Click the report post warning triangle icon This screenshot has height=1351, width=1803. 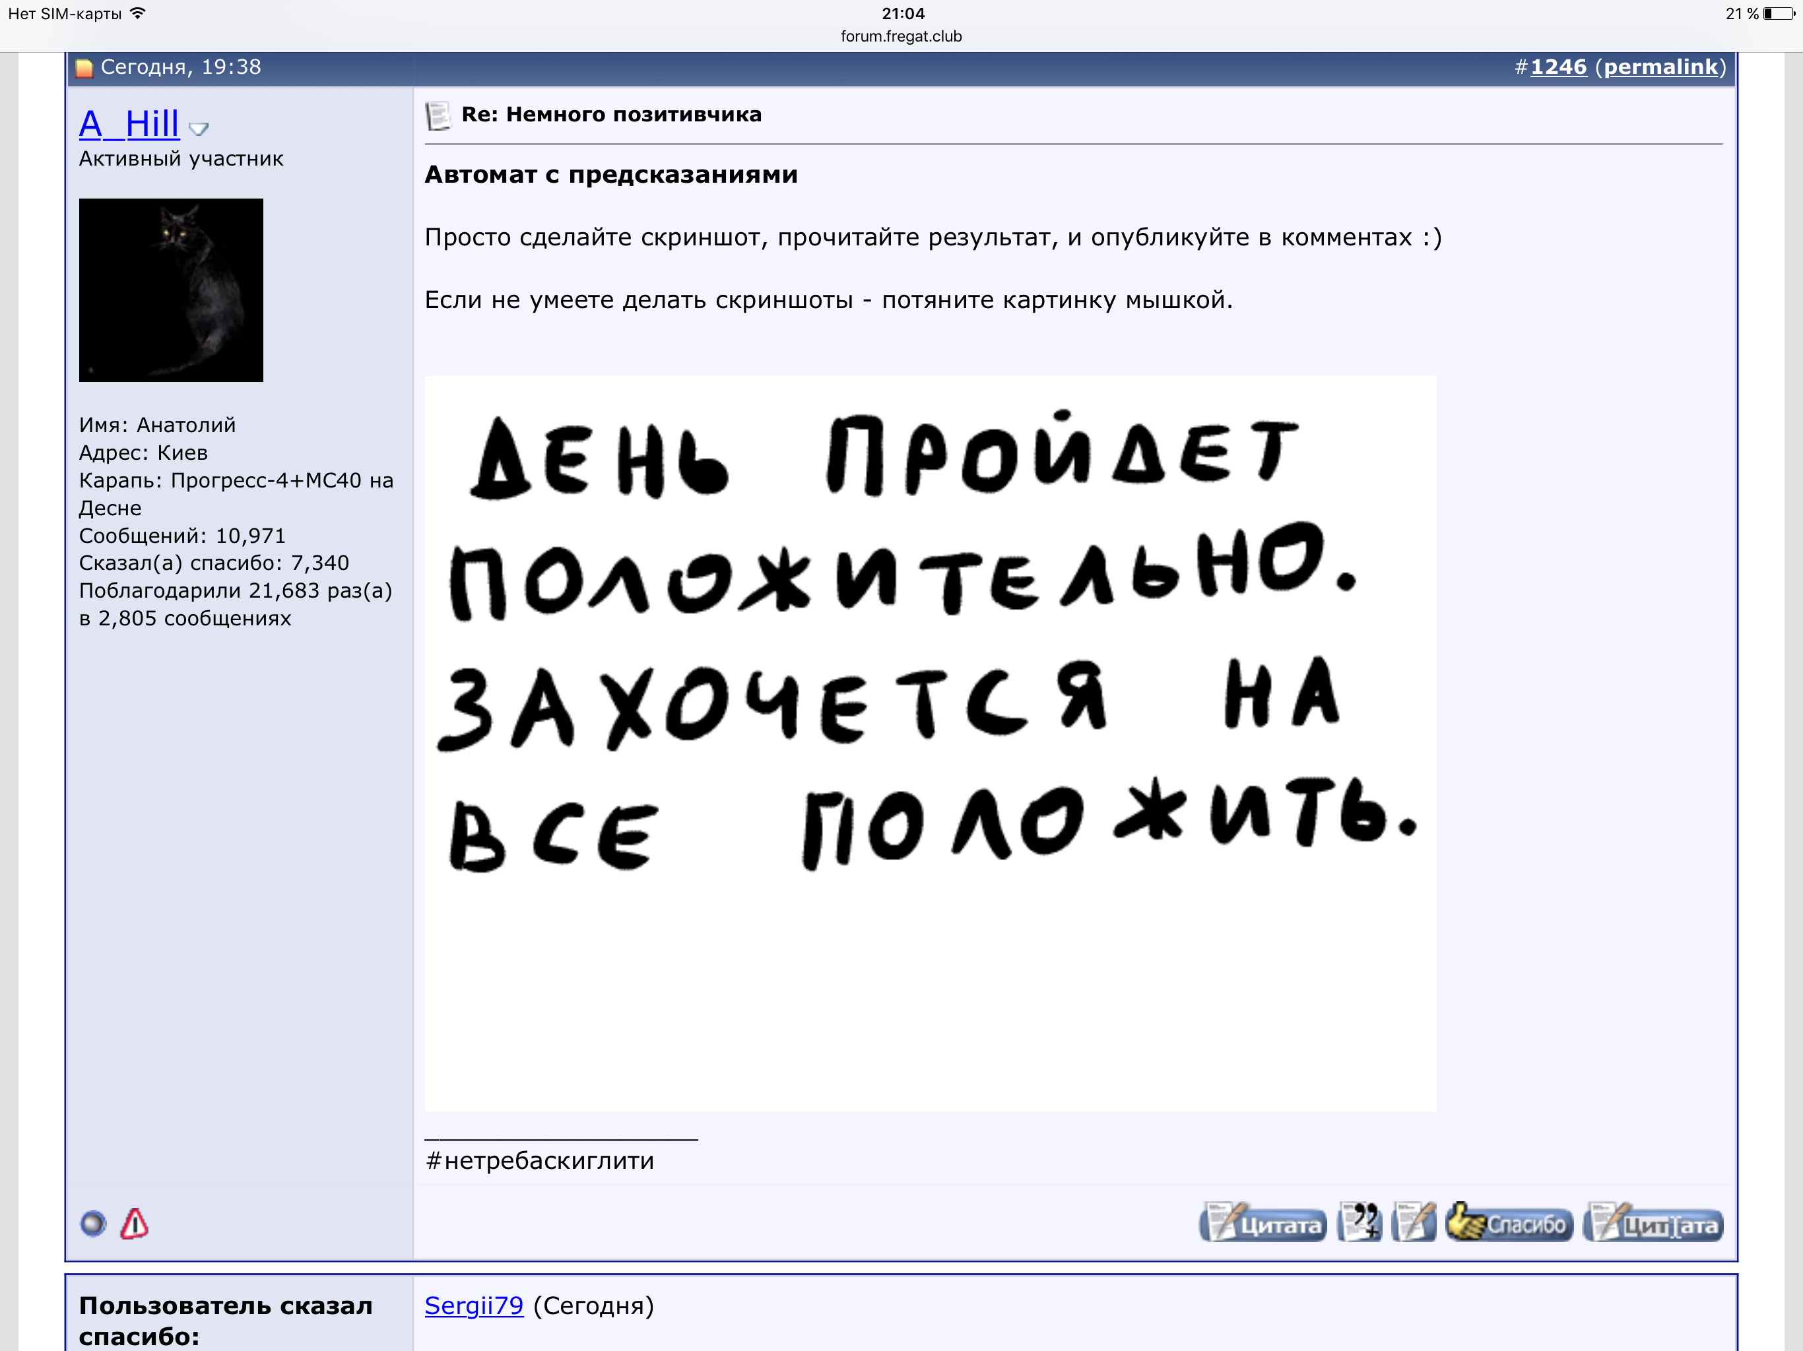tap(135, 1223)
